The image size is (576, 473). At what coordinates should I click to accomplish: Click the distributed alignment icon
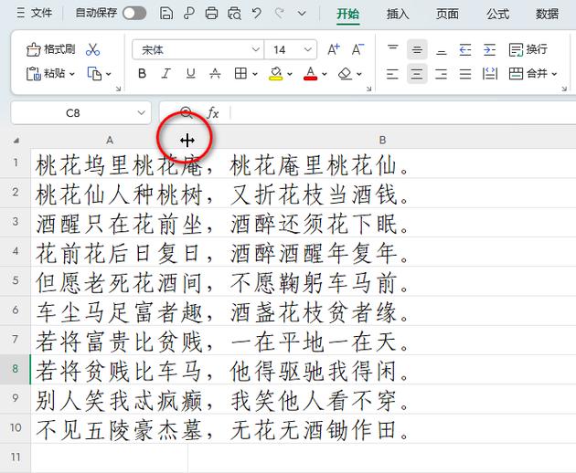(489, 73)
